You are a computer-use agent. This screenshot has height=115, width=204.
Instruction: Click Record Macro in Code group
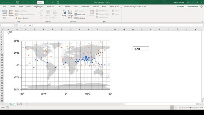pyautogui.click(x=22, y=11)
